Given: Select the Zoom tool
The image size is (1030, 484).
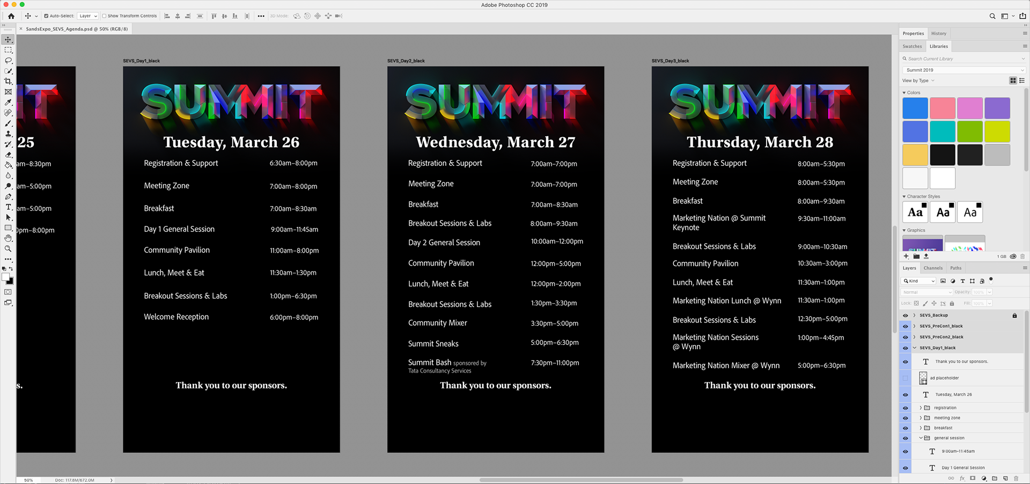Looking at the screenshot, I should 8,249.
